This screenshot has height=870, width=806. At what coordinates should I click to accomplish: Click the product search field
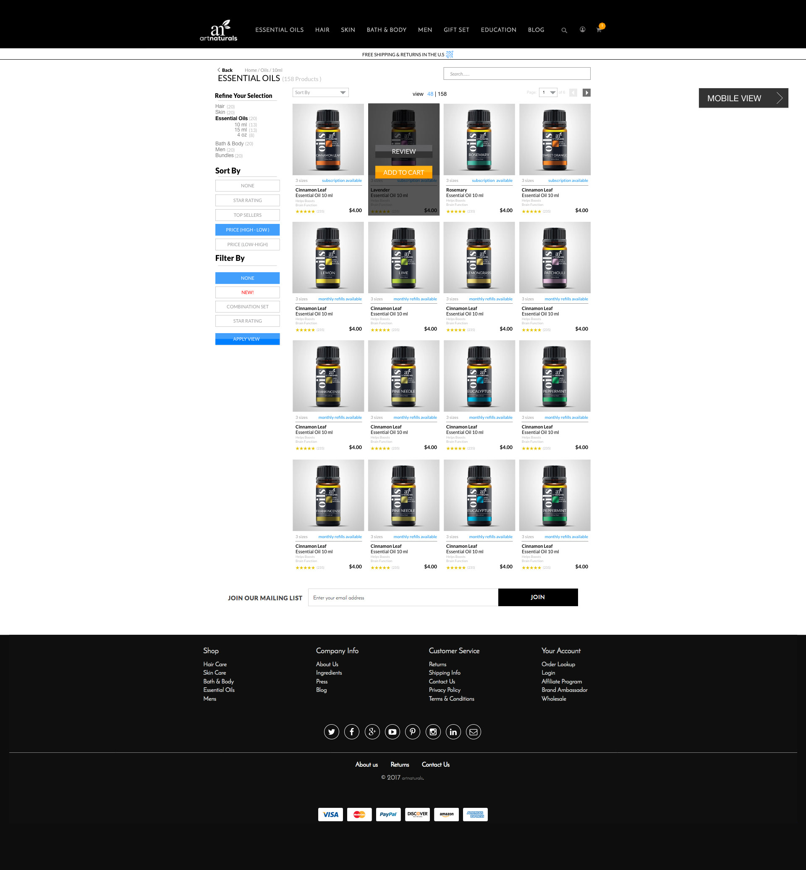pos(517,74)
